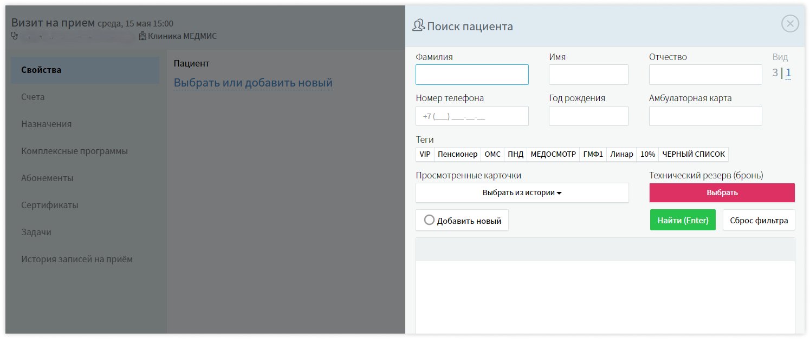Switch to the Назначения section

[46, 124]
